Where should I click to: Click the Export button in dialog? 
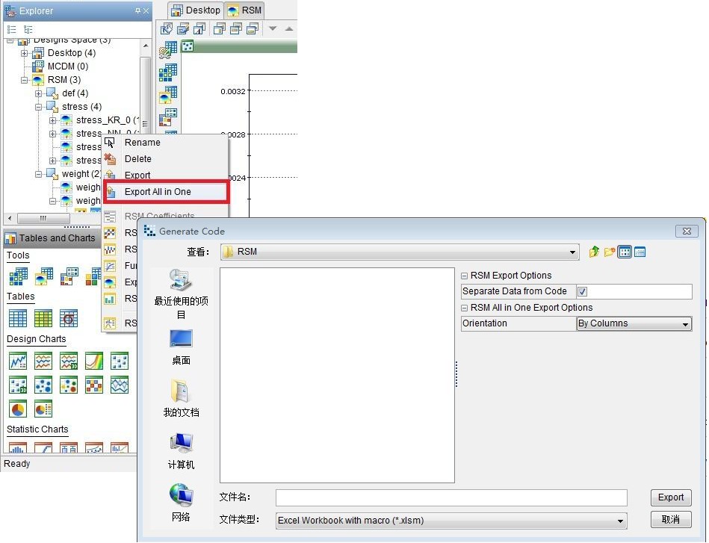pyautogui.click(x=671, y=497)
